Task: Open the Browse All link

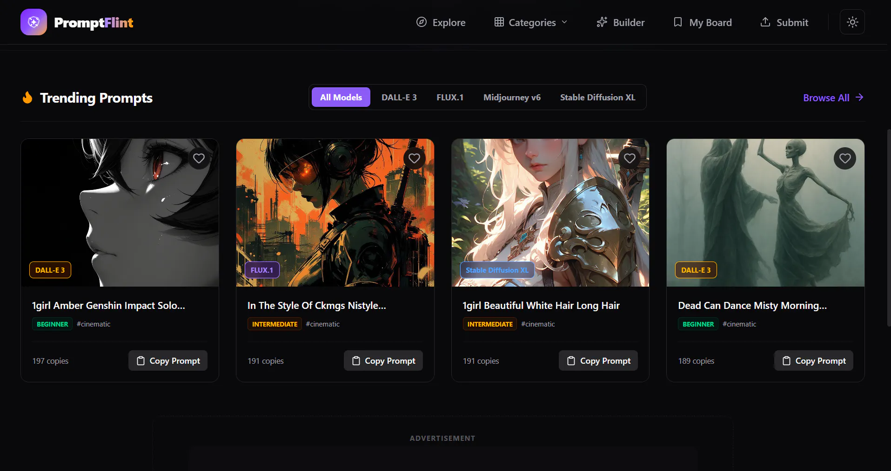Action: pyautogui.click(x=826, y=98)
